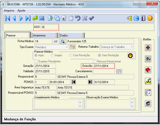Screen dimensions: 160x125
Task: Click the Geração date field
Action: point(45,66)
